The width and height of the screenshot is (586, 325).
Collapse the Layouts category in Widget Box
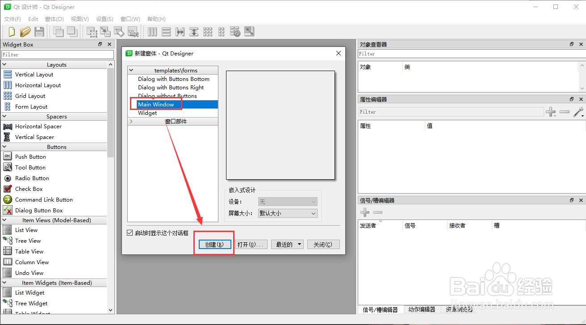click(x=4, y=64)
